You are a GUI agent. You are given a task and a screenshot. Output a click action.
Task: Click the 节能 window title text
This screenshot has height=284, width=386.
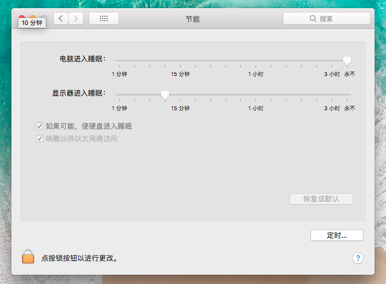coord(192,18)
